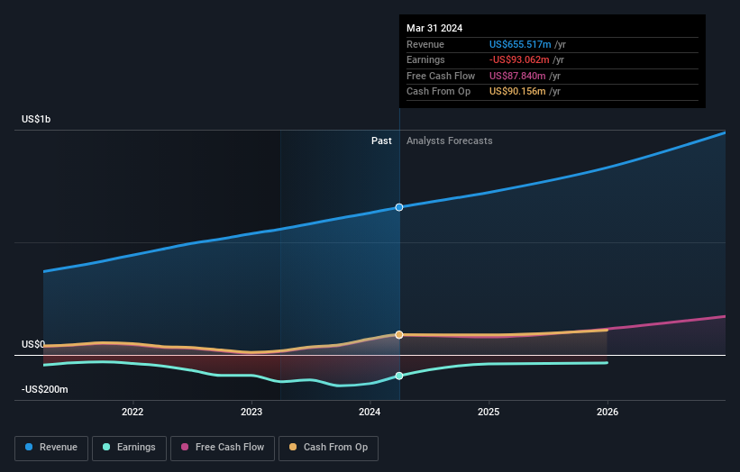740x472 pixels.
Task: Select the Revenue data point on the blue line
Action: pyautogui.click(x=399, y=207)
